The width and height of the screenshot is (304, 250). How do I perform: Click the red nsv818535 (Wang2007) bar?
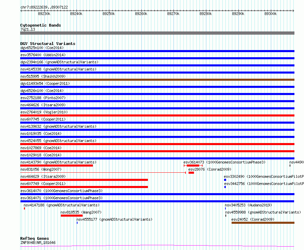click(71, 216)
